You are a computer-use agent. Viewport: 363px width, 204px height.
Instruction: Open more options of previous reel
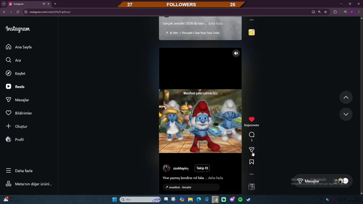point(252,20)
